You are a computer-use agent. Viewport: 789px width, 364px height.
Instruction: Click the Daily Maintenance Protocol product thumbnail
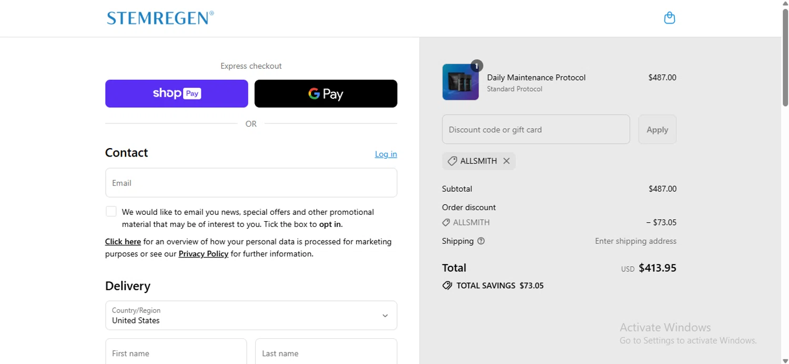point(460,82)
